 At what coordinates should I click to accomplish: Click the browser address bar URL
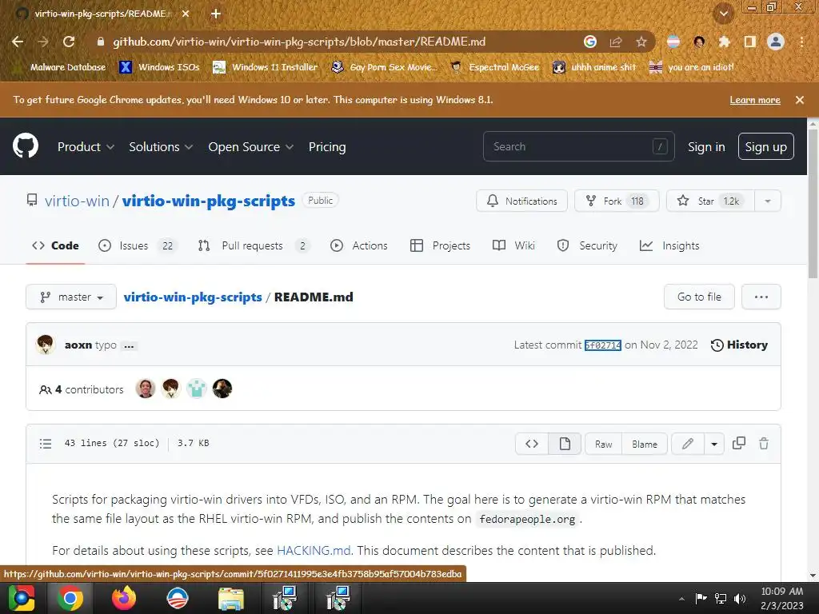point(299,42)
